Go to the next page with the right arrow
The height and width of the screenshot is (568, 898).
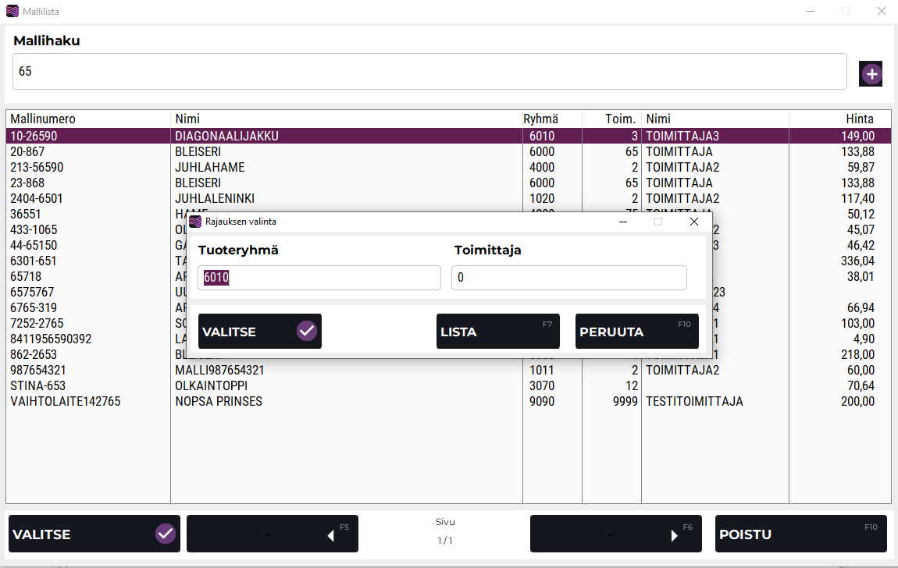(x=615, y=534)
